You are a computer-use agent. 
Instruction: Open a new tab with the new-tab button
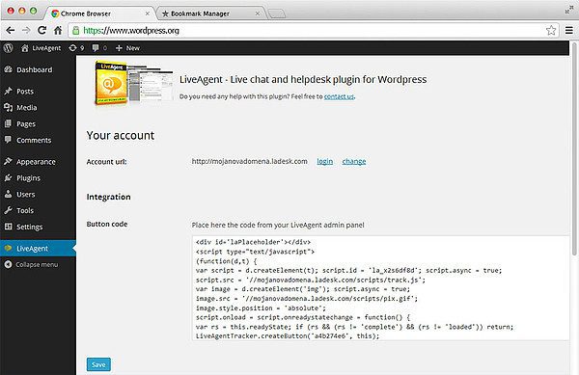[x=277, y=14]
